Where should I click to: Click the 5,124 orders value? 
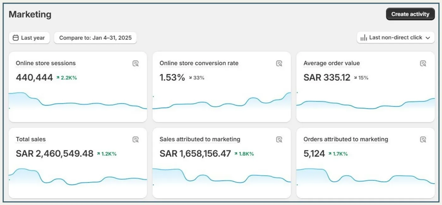(x=314, y=154)
